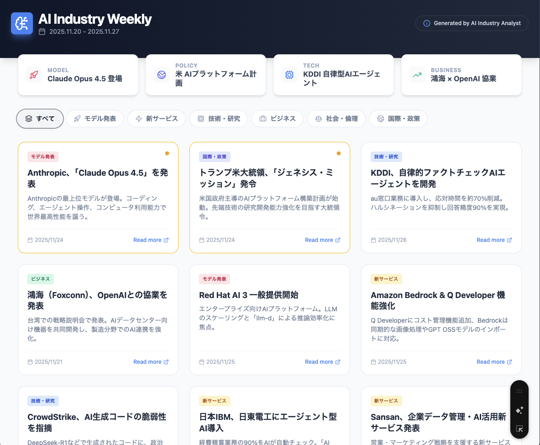Click Read more on the KDDI fact-check agent card
The width and height of the screenshot is (540, 445).
click(494, 240)
